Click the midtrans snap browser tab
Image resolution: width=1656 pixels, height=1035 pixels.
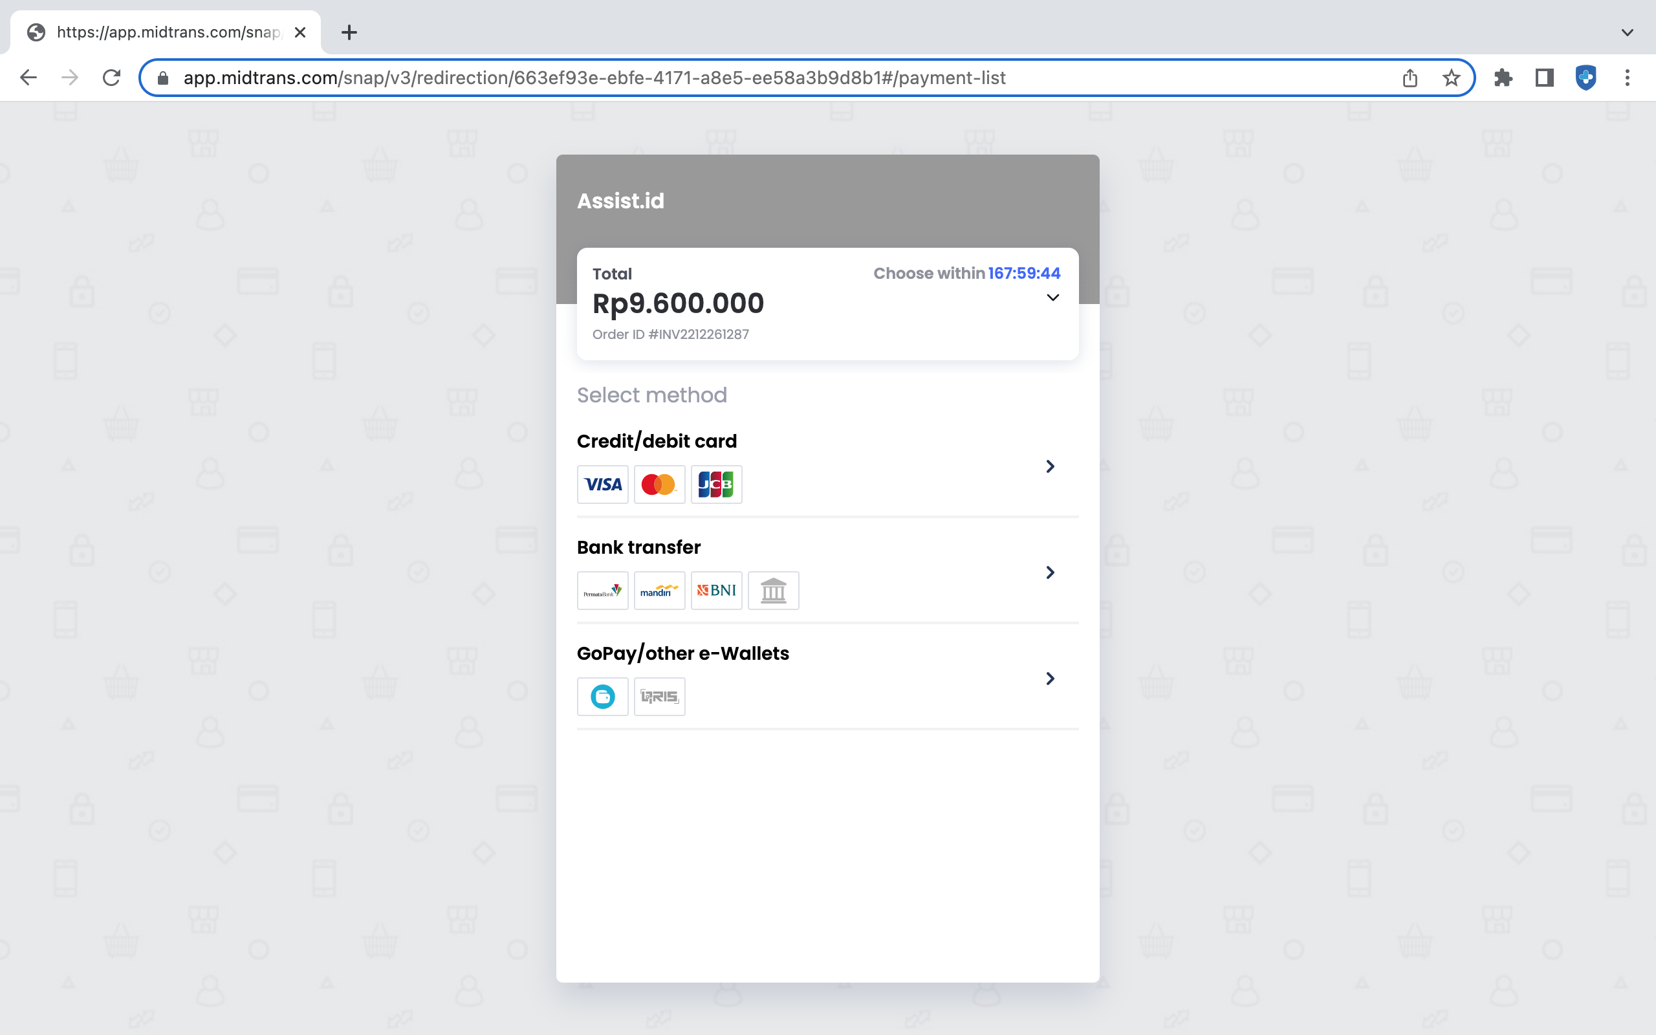168,32
